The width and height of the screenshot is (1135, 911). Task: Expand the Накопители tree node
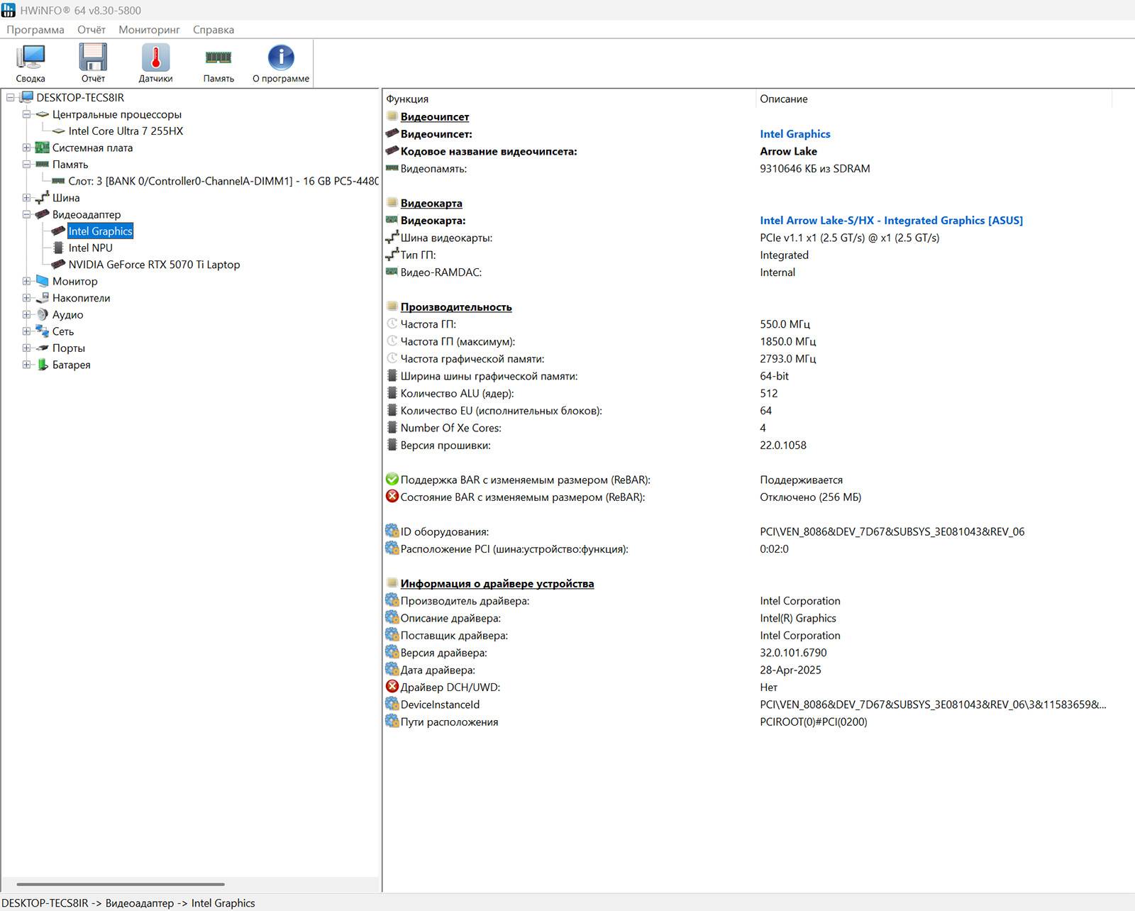click(26, 298)
